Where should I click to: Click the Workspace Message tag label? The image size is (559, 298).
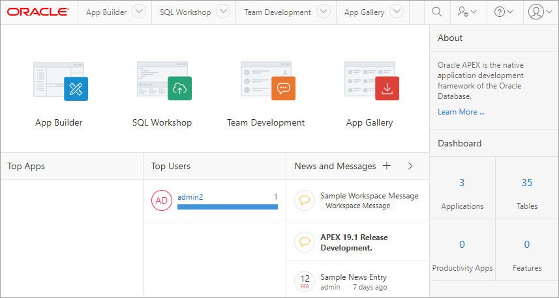pos(357,206)
